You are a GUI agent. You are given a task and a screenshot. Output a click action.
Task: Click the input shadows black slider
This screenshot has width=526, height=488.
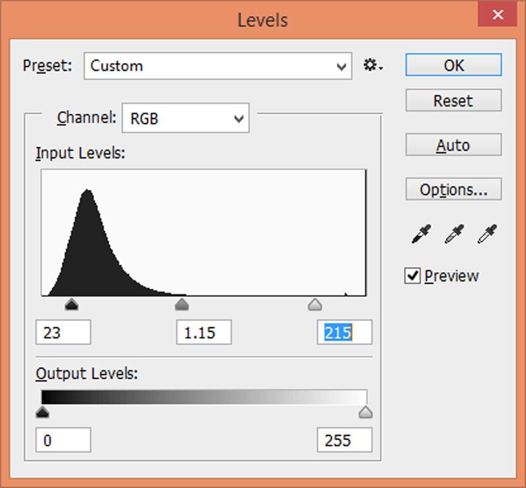point(72,304)
